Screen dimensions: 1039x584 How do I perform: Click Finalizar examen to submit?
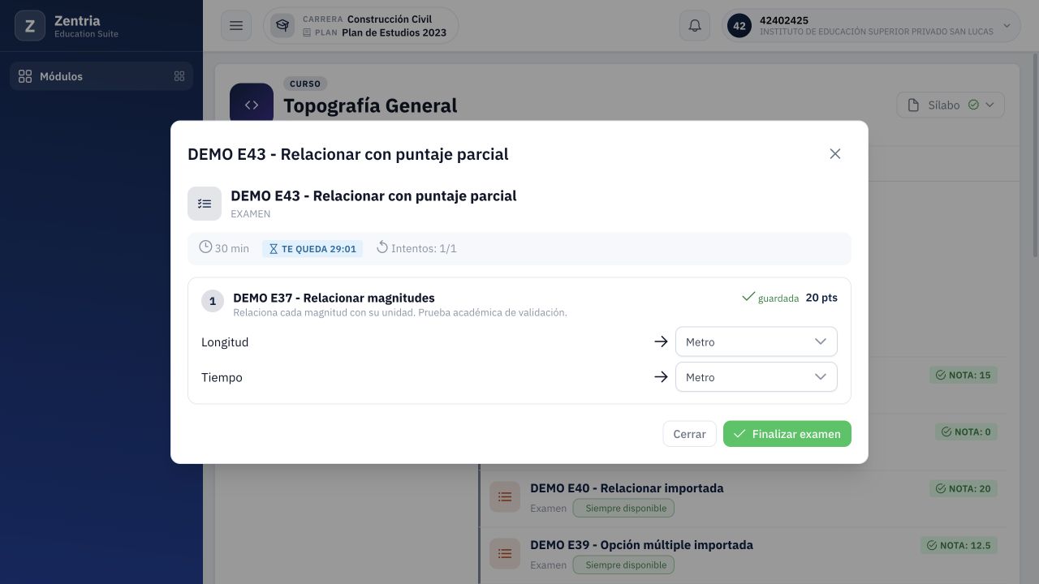tap(787, 434)
